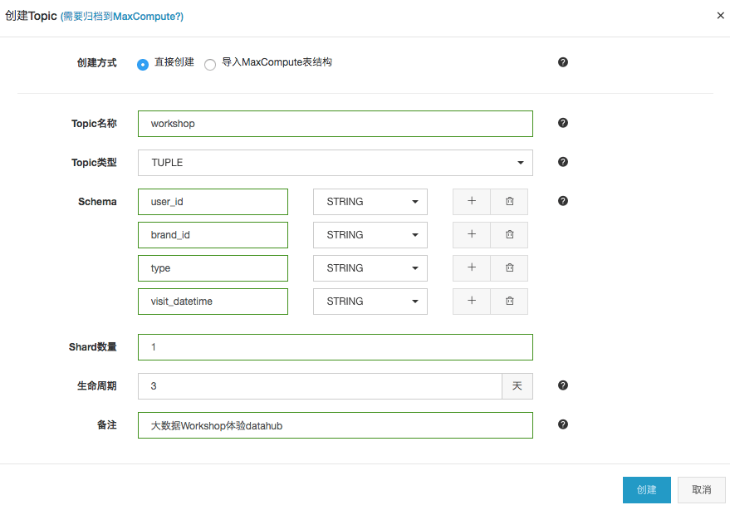Open the data type dropdown for visit_datetime
The width and height of the screenshot is (730, 510).
click(370, 302)
